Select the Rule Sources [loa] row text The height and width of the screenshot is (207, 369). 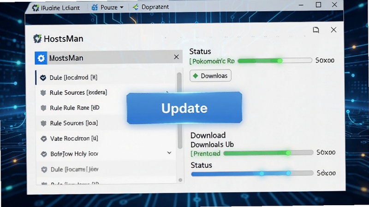click(x=74, y=123)
